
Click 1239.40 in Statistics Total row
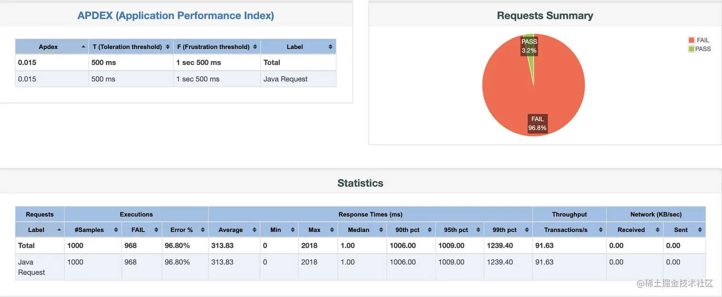coord(500,246)
